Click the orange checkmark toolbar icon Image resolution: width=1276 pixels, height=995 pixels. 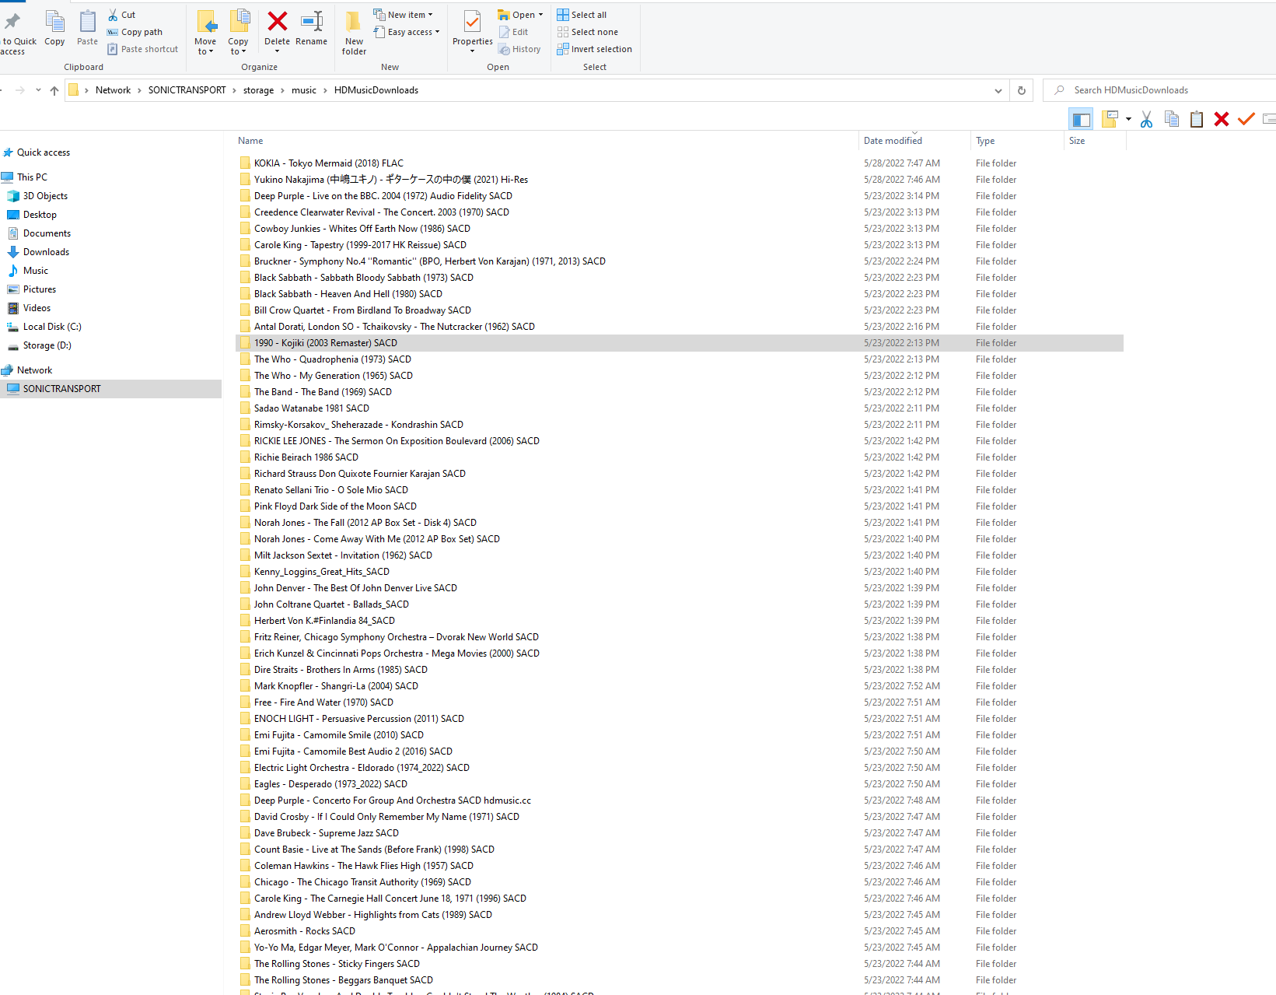click(1246, 119)
